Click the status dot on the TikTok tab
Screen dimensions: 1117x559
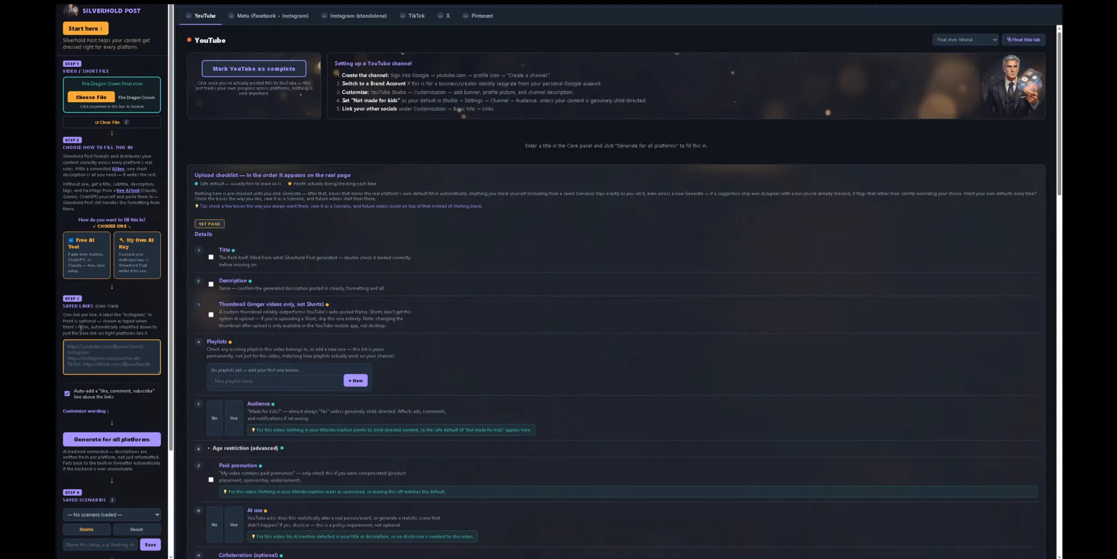point(402,16)
